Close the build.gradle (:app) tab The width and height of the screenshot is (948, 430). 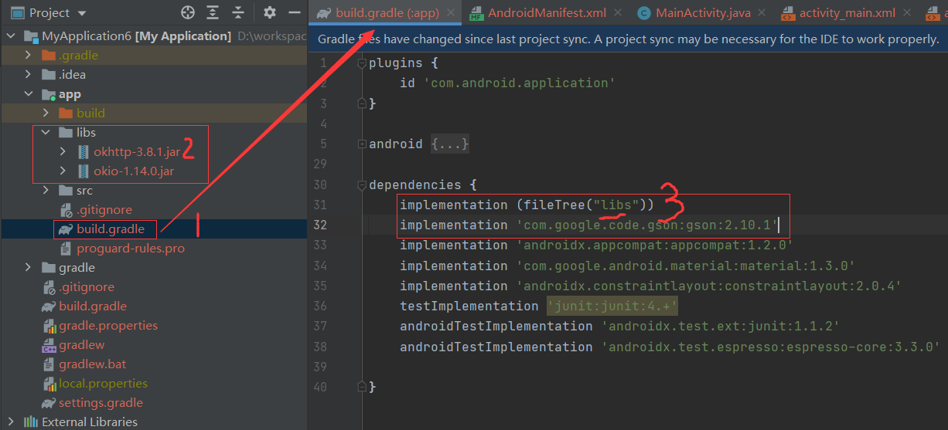[x=451, y=13]
